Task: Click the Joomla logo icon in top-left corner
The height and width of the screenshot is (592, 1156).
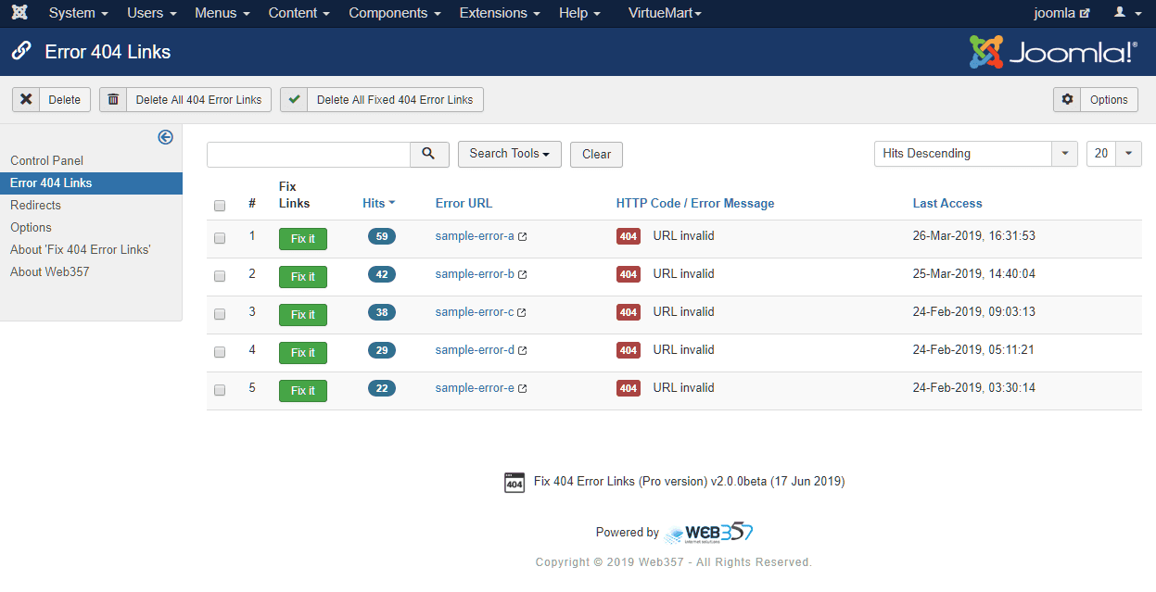Action: [19, 13]
